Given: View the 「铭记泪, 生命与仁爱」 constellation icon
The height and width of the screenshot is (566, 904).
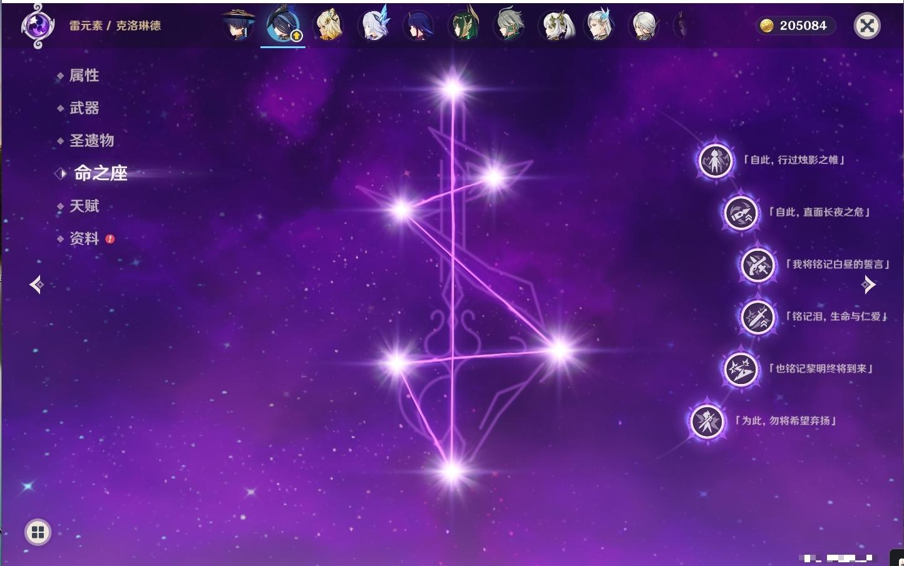Looking at the screenshot, I should 758,317.
